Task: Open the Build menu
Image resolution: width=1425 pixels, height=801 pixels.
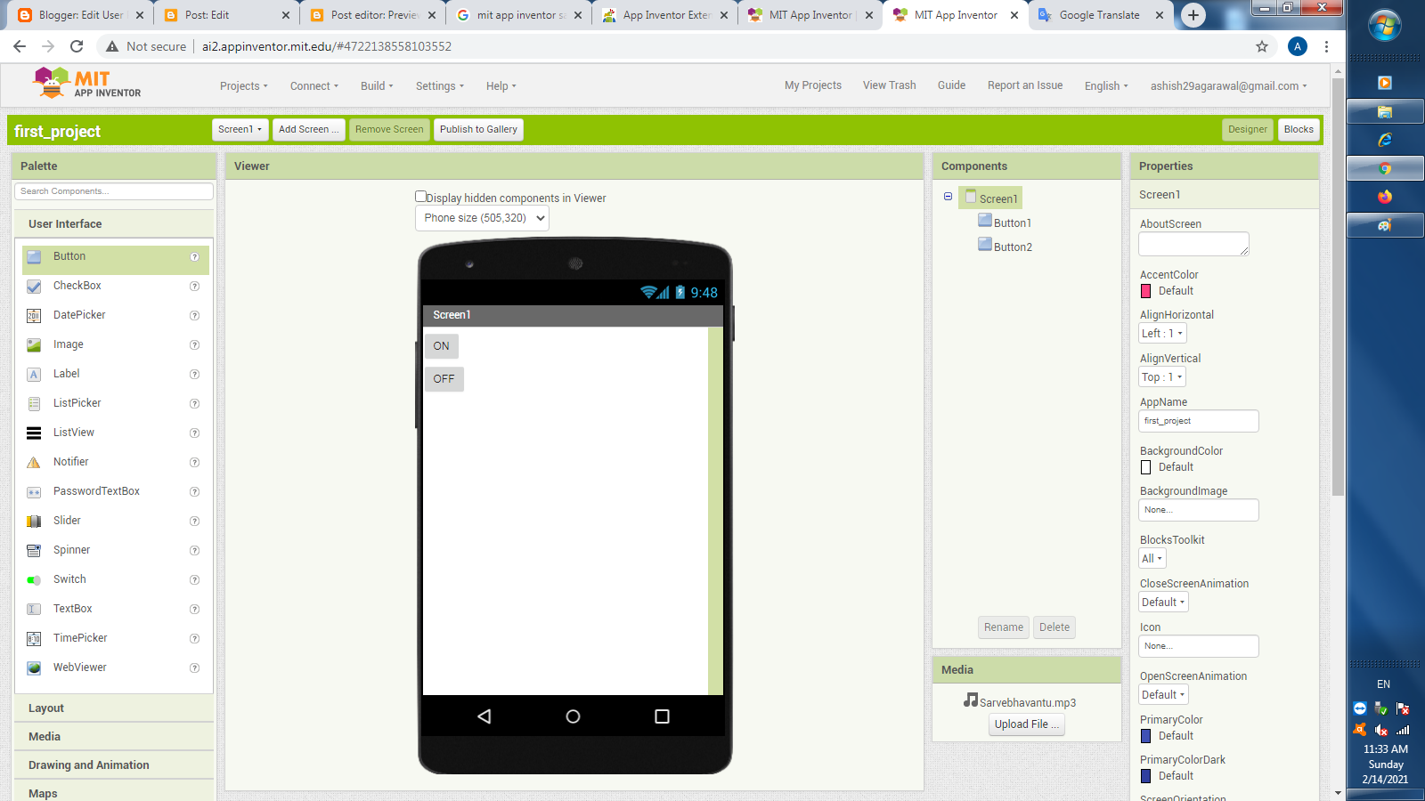Action: [376, 85]
